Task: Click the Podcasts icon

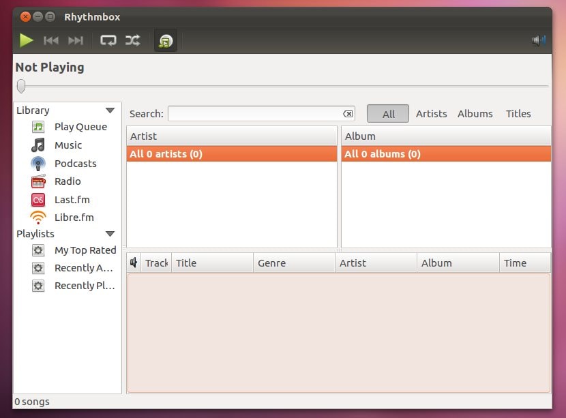Action: pos(38,164)
